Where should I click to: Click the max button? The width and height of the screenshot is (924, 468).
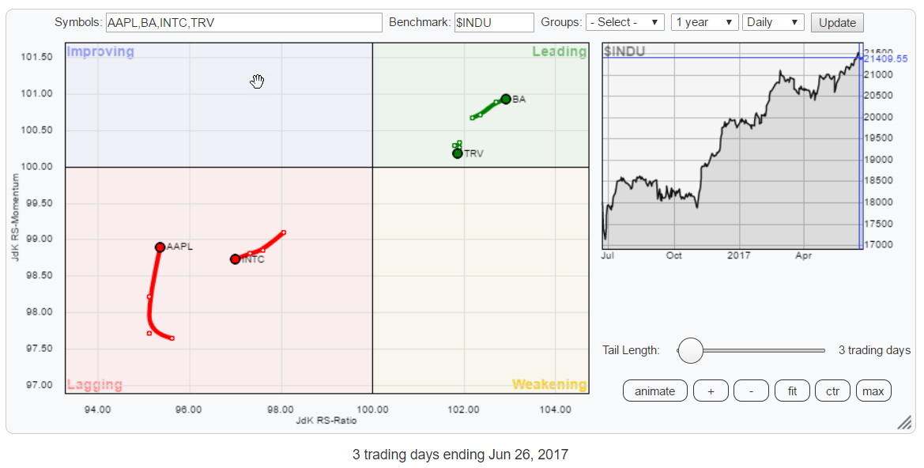[873, 391]
